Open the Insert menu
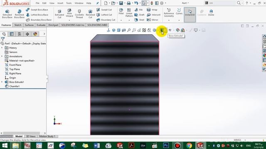Viewport: 266px width, 149px height. (x=60, y=3)
